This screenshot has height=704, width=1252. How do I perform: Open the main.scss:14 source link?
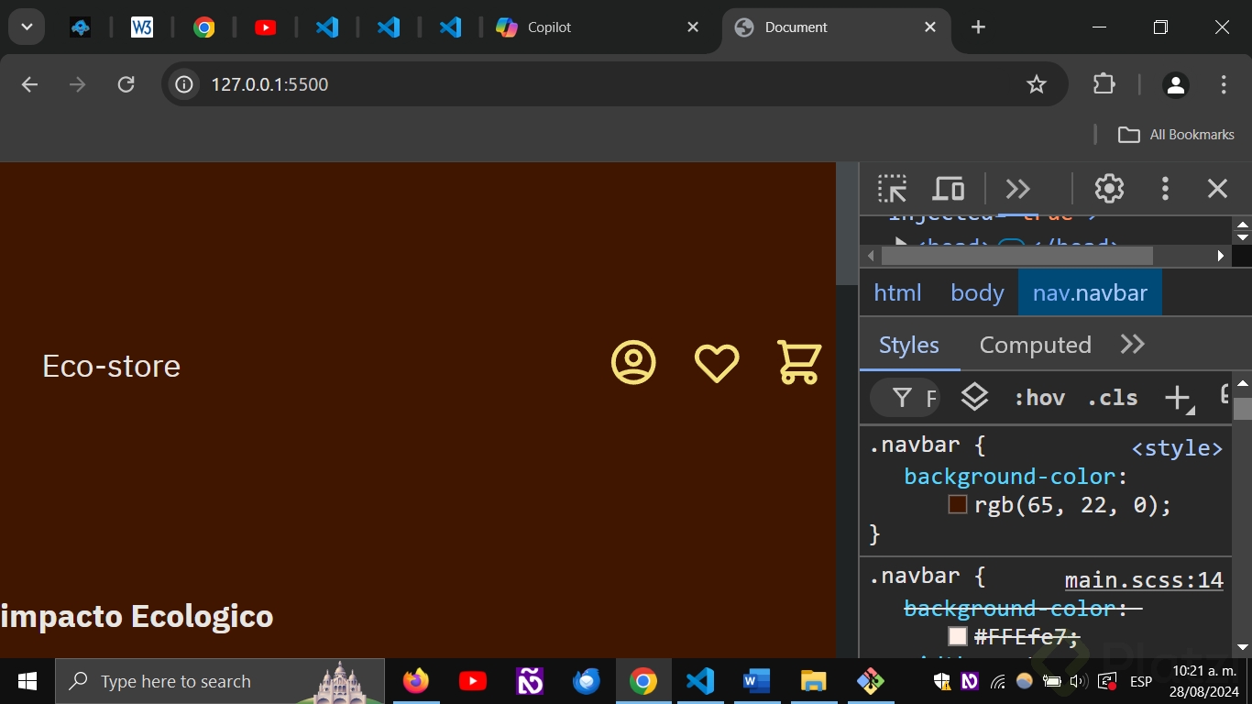click(1144, 580)
